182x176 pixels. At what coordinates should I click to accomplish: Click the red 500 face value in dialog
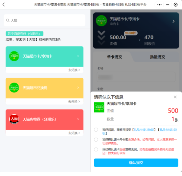coord(173,111)
